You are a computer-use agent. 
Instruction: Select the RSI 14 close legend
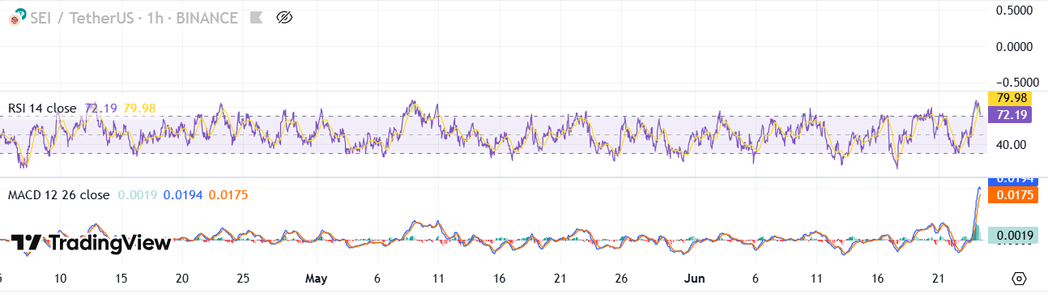coord(42,109)
